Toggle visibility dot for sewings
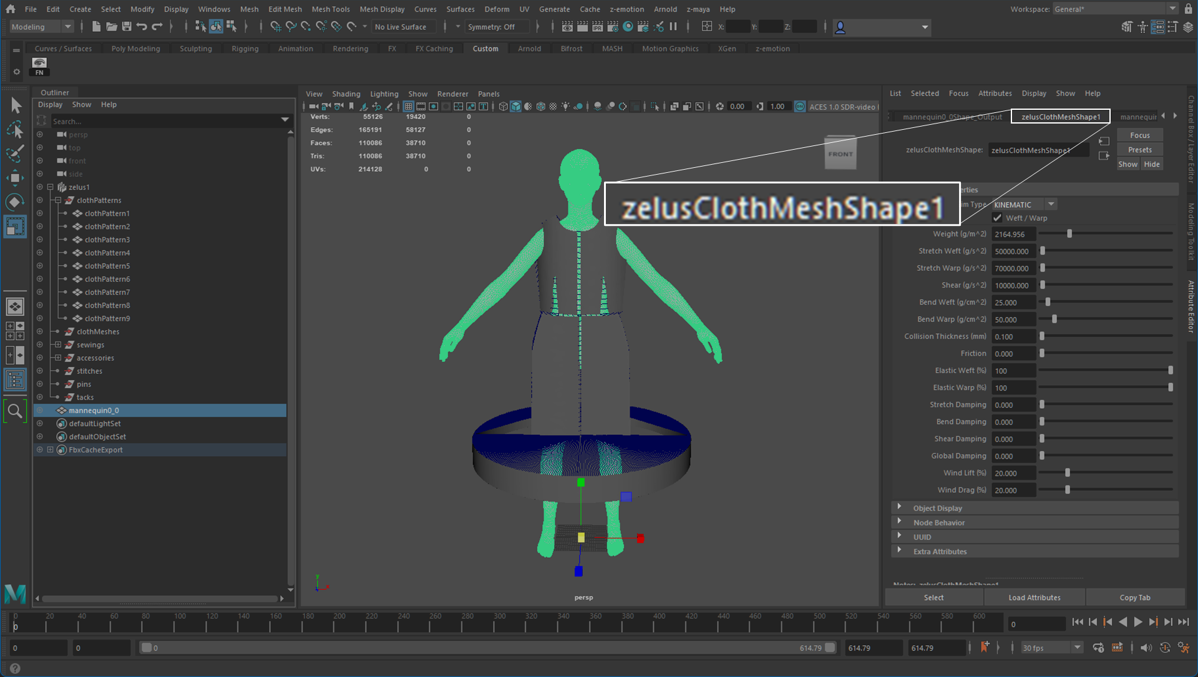Screen dimensions: 1198x677 (x=40, y=344)
